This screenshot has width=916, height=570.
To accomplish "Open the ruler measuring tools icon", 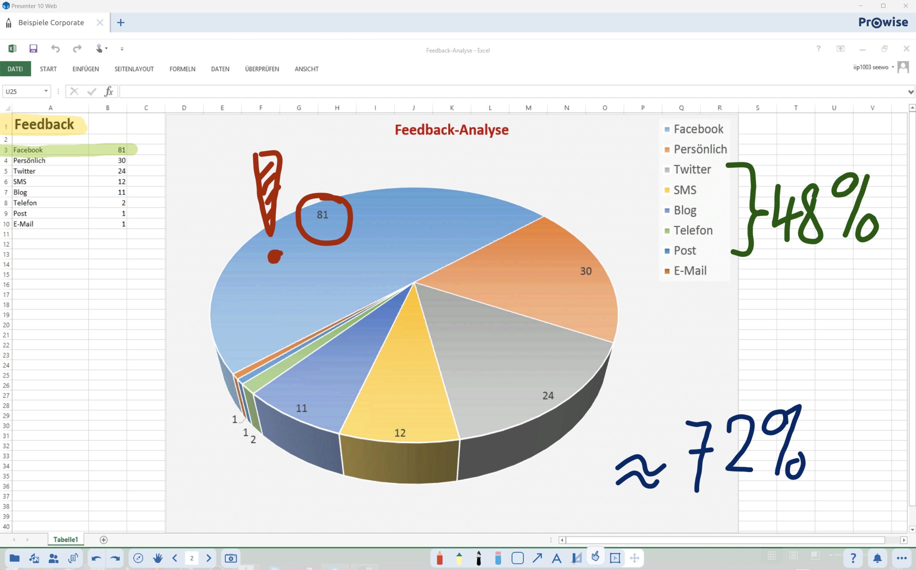I will [x=576, y=558].
